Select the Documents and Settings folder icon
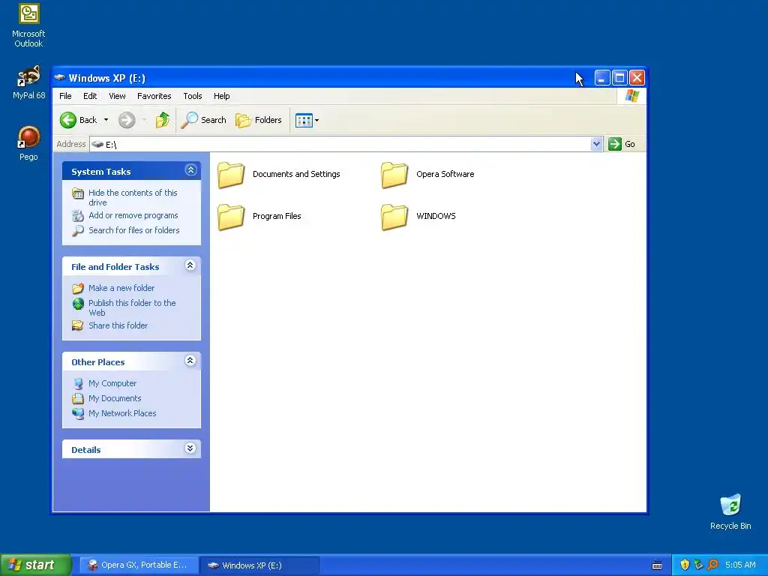 [231, 174]
